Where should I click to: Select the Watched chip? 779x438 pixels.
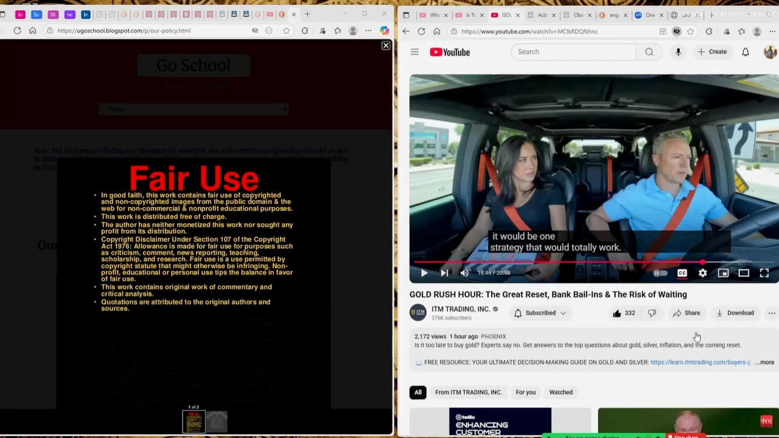click(561, 392)
